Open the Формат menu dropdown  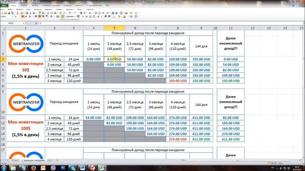(x=49, y=9)
